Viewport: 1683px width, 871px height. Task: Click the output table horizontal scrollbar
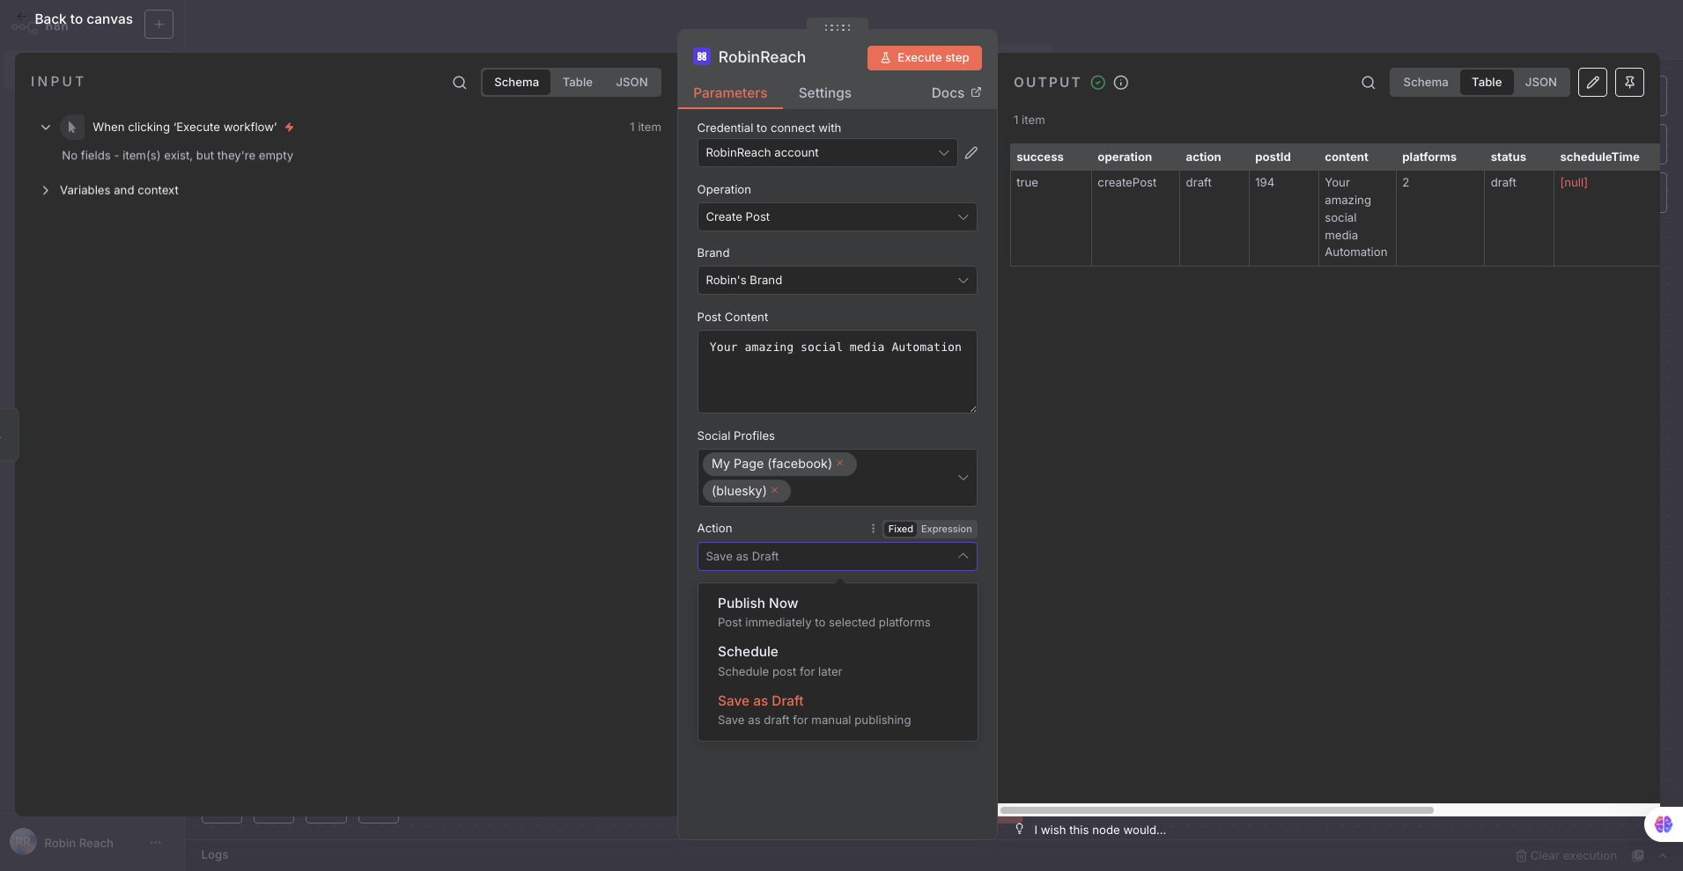tap(1217, 810)
